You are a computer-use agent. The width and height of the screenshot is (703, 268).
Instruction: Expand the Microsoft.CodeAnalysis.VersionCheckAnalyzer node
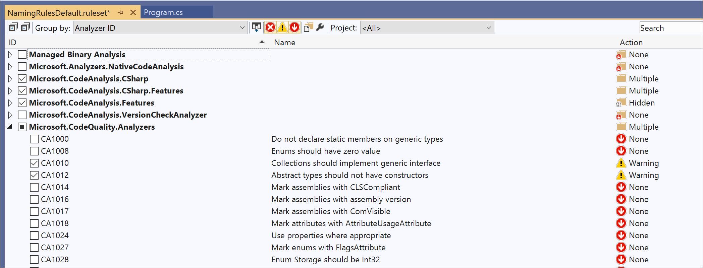click(x=10, y=115)
